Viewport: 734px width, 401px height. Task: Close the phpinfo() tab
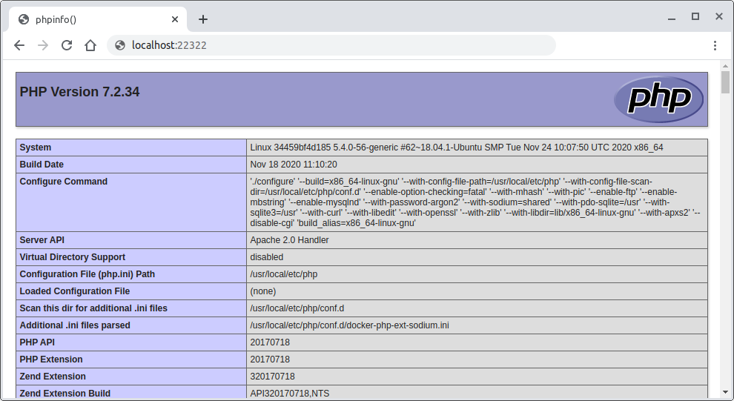(175, 19)
